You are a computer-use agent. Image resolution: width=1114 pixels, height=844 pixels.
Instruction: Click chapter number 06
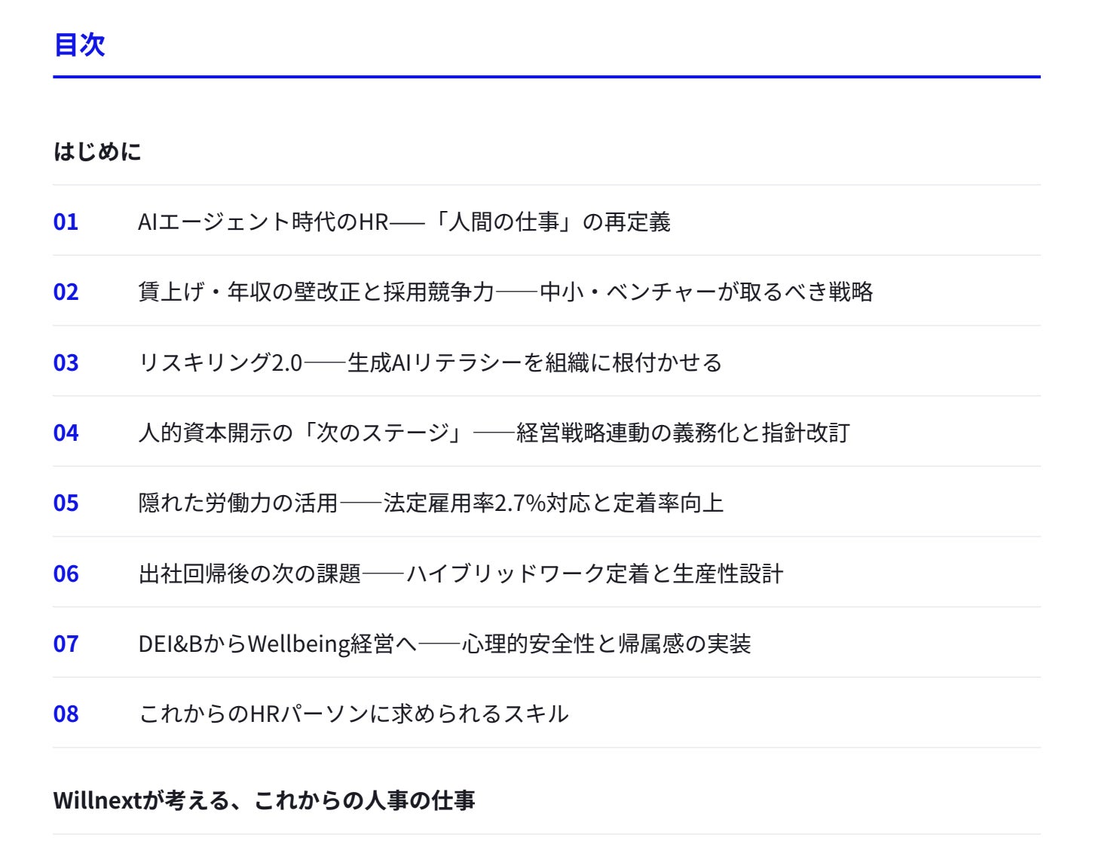point(66,574)
